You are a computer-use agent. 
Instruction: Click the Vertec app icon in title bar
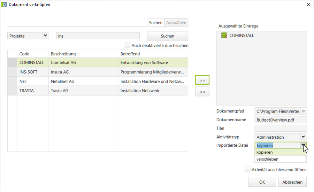(4, 5)
